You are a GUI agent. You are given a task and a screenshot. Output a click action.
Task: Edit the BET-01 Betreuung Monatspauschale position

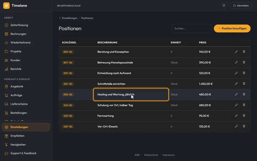pos(236,63)
